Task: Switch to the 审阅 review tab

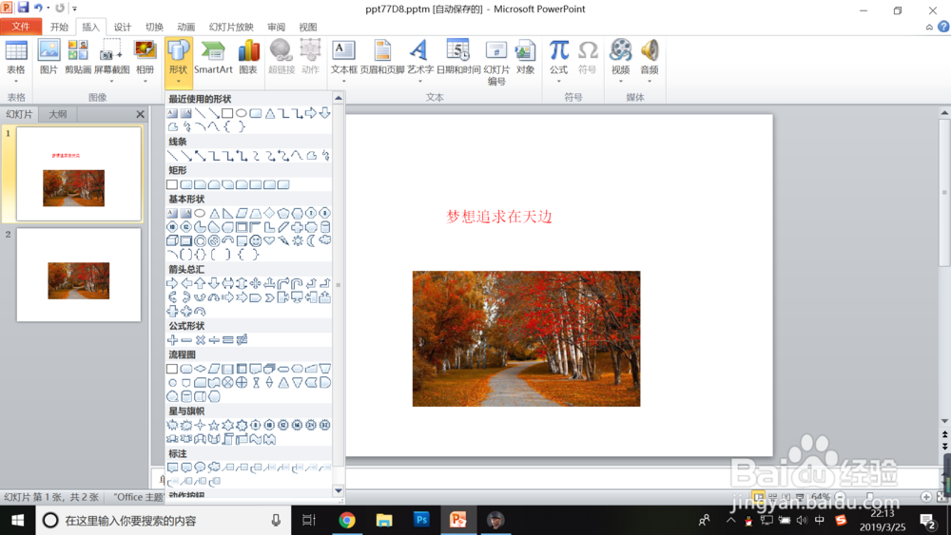Action: coord(277,27)
